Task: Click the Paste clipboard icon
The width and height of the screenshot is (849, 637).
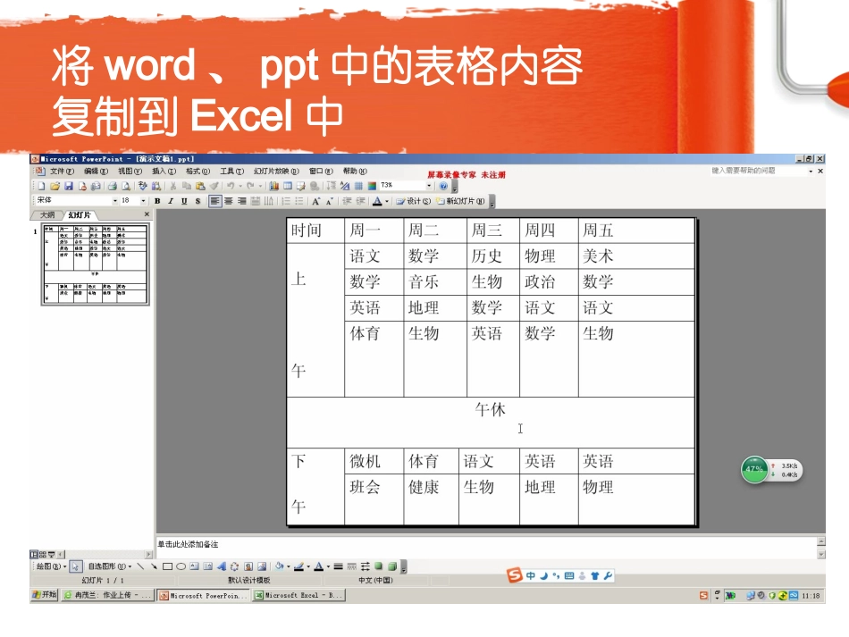Action: click(x=200, y=186)
